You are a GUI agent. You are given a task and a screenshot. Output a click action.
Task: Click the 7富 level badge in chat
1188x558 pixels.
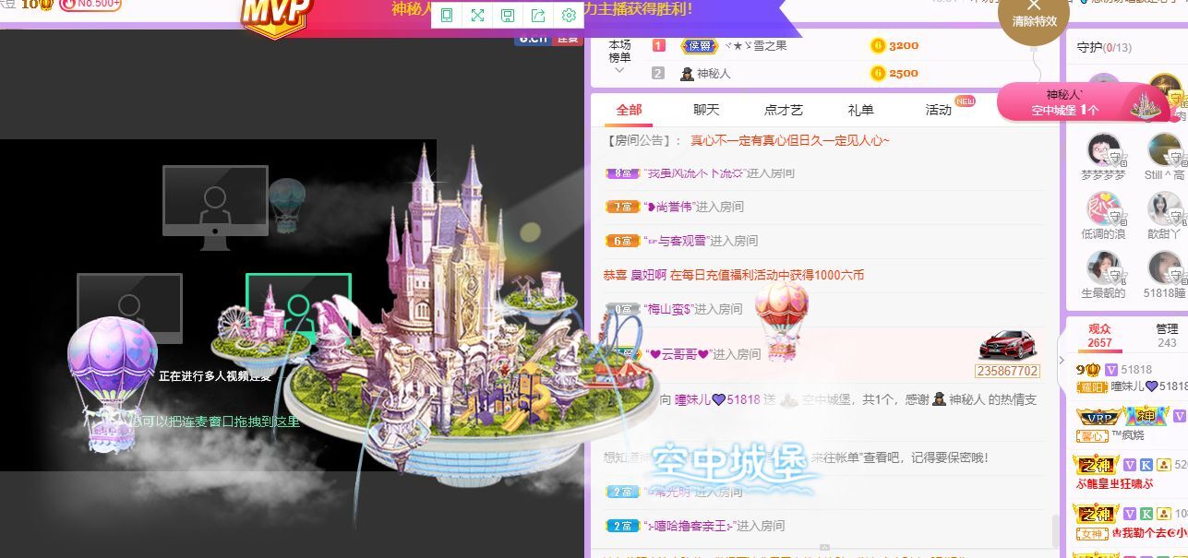[622, 207]
